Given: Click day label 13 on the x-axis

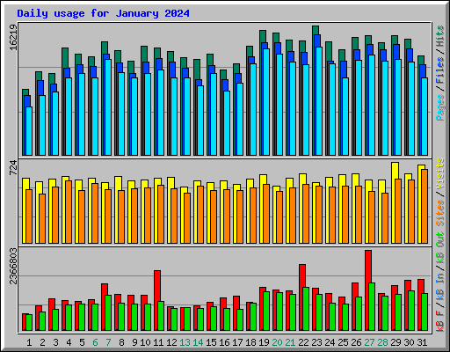Looking at the screenshot, I should click(185, 342).
